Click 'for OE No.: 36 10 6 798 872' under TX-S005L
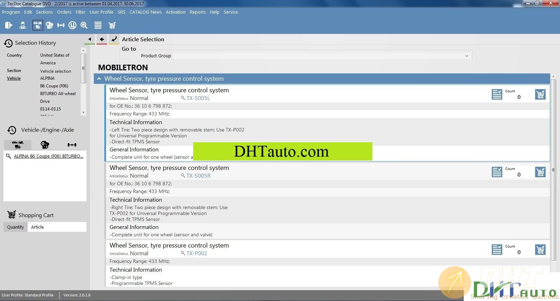The width and height of the screenshot is (560, 301). pos(141,106)
